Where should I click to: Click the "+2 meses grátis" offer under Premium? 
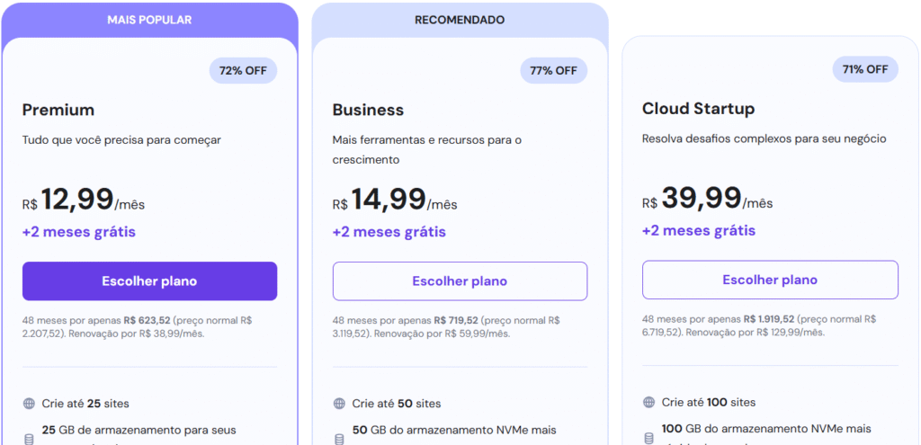(79, 232)
